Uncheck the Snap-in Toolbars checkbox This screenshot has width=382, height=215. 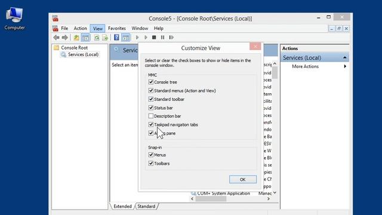(x=151, y=163)
